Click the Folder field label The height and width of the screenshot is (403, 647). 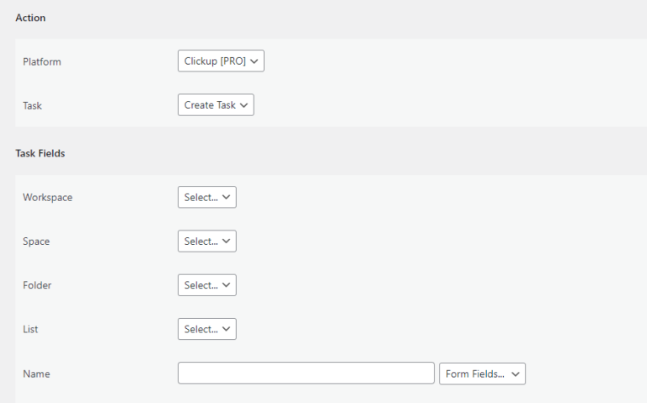pyautogui.click(x=37, y=285)
